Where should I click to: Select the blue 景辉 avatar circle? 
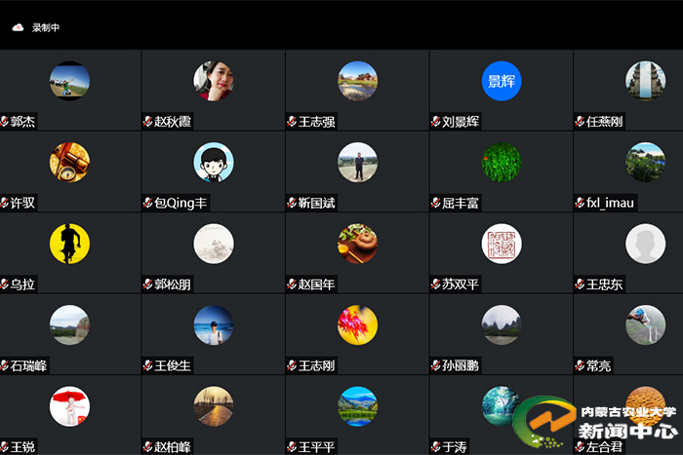tap(502, 81)
